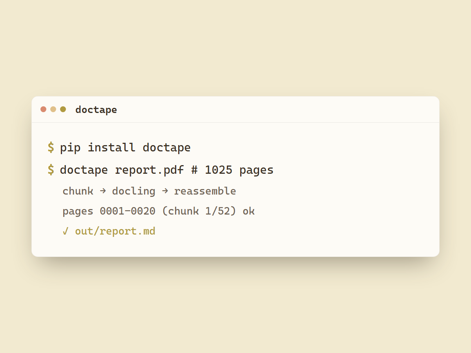Select the green checkmark before out/report.md
Screen dimensions: 471x353
coord(66,231)
